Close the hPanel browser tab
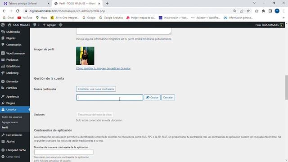288x162 pixels. 49,4
